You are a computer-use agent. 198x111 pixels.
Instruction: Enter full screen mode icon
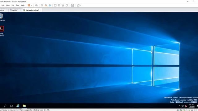pos(63,5)
